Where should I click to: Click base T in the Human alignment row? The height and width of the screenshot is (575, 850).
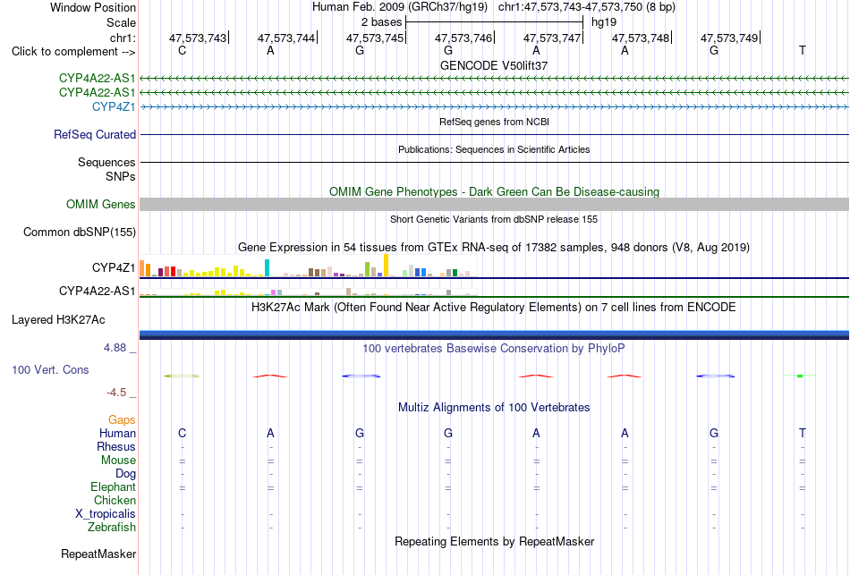803,433
